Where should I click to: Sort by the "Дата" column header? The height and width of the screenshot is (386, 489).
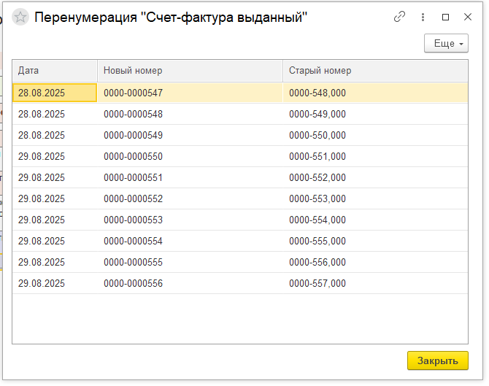click(x=55, y=71)
